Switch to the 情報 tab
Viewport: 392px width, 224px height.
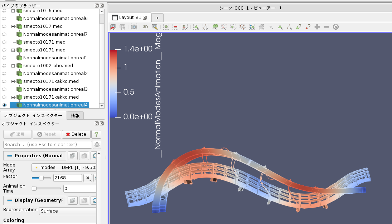(75, 115)
